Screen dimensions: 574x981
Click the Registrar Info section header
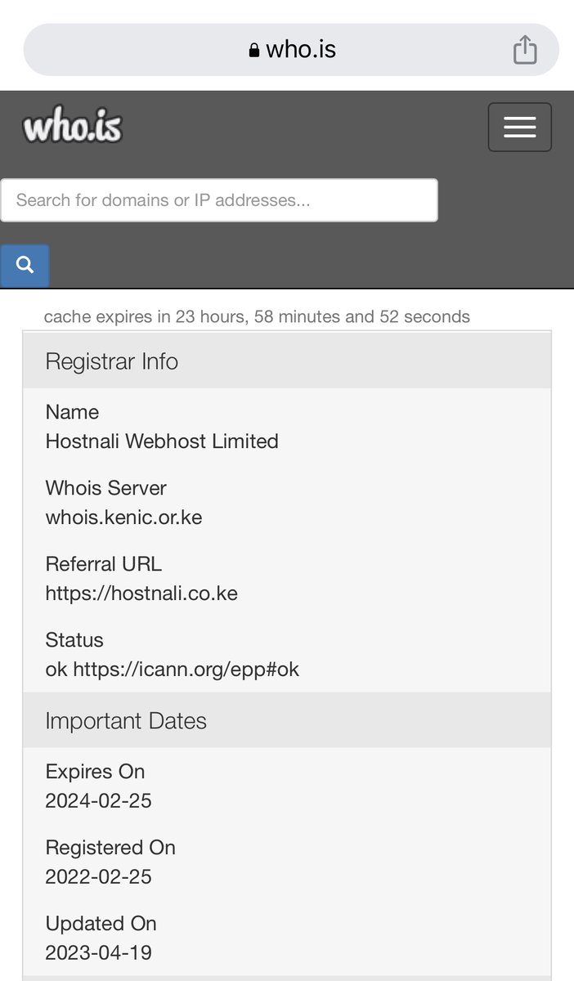coord(287,361)
